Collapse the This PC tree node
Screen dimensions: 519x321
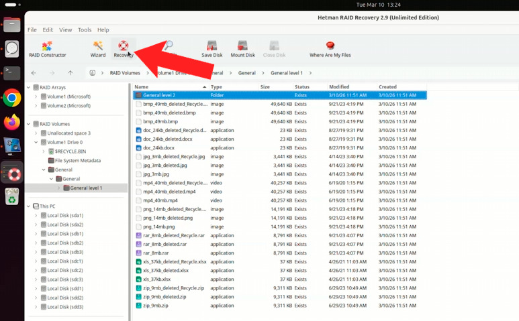pyautogui.click(x=28, y=206)
